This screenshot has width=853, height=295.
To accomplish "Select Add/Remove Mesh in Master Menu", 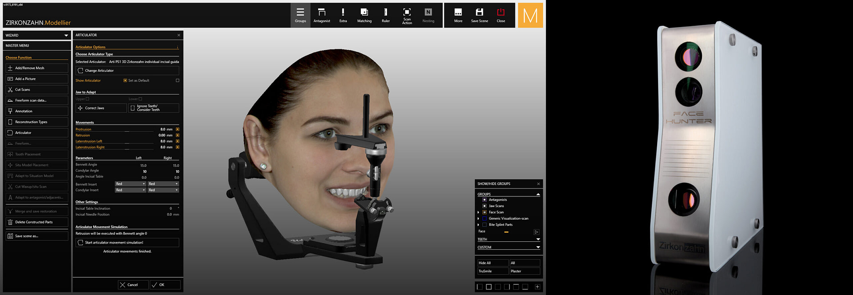I will coord(37,68).
